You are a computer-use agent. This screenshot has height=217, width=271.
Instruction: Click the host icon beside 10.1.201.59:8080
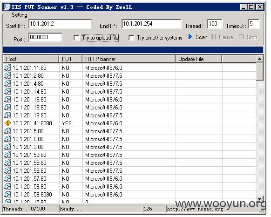click(7, 195)
